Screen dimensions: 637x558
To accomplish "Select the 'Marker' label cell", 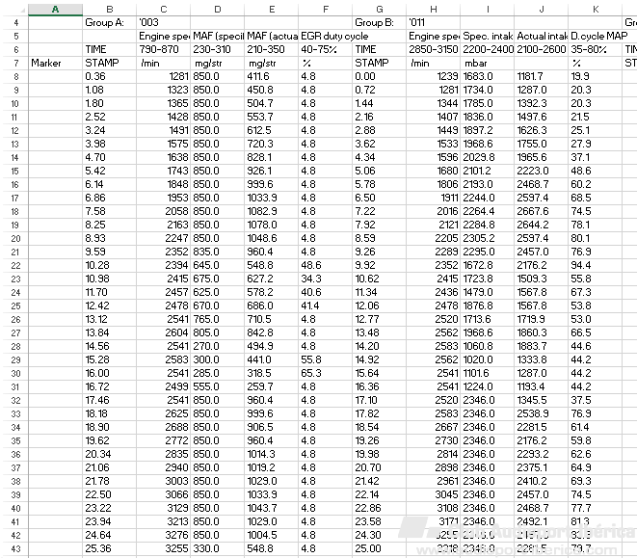I will tap(54, 62).
